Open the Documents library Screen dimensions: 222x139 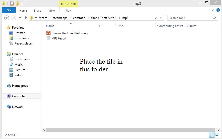(x=22, y=59)
